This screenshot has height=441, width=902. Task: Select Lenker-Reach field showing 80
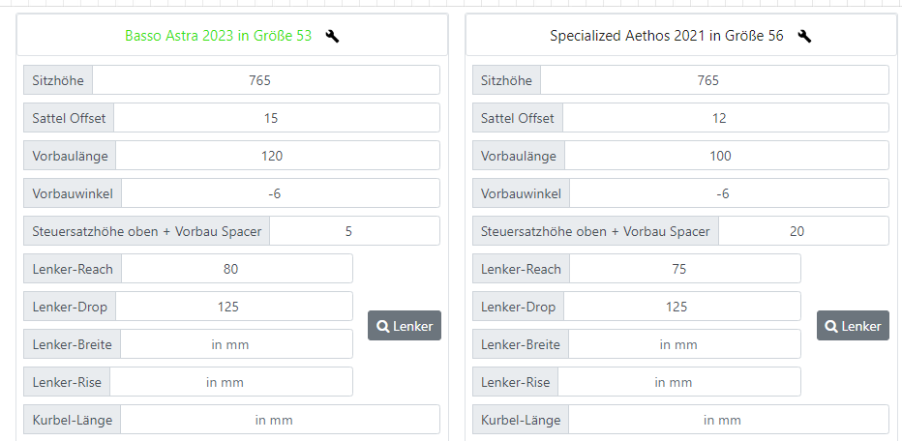[236, 269]
